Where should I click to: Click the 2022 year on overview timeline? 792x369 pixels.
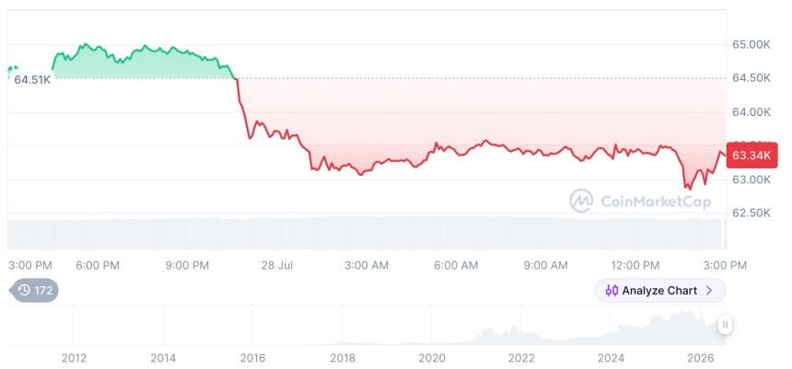[x=521, y=358]
